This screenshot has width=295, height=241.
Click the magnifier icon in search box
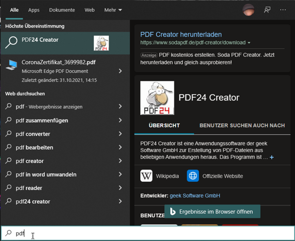click(8, 233)
